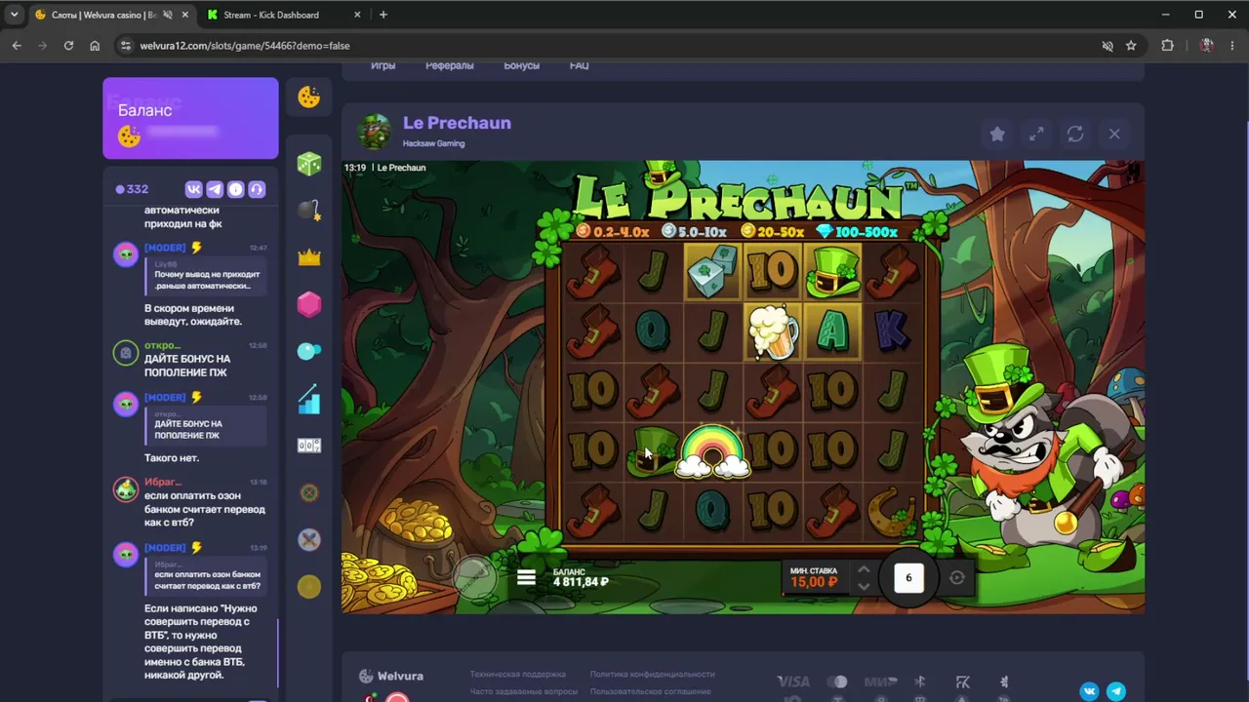Open support headset icon in chat header
This screenshot has width=1249, height=702.
pyautogui.click(x=257, y=189)
